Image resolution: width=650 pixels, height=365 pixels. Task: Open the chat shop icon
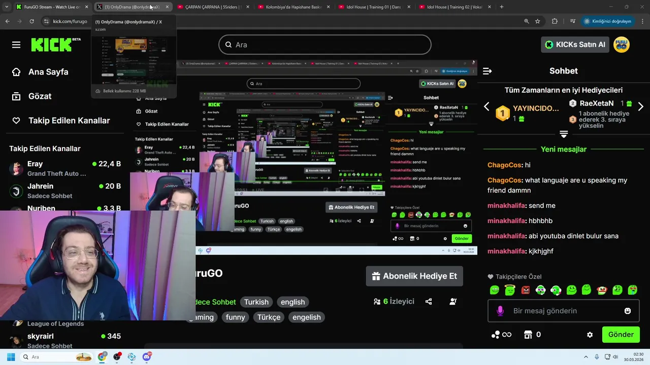pos(528,335)
